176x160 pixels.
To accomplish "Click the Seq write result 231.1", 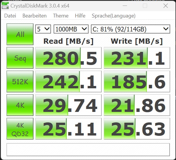I will click(x=137, y=58).
